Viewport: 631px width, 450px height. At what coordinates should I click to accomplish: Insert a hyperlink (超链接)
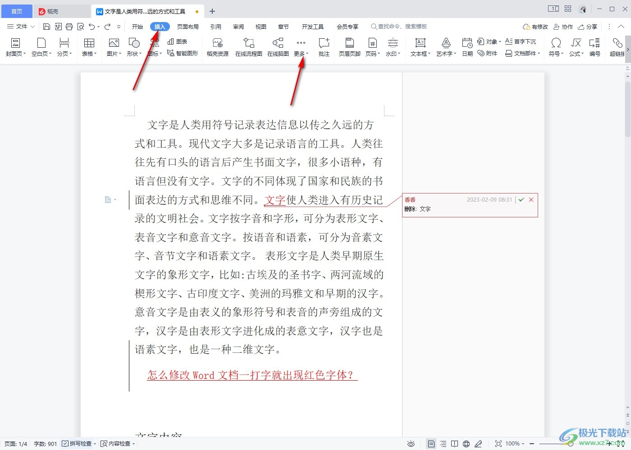(x=617, y=47)
